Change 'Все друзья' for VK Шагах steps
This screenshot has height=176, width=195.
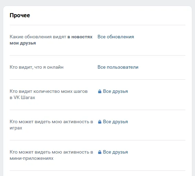[x=116, y=91]
